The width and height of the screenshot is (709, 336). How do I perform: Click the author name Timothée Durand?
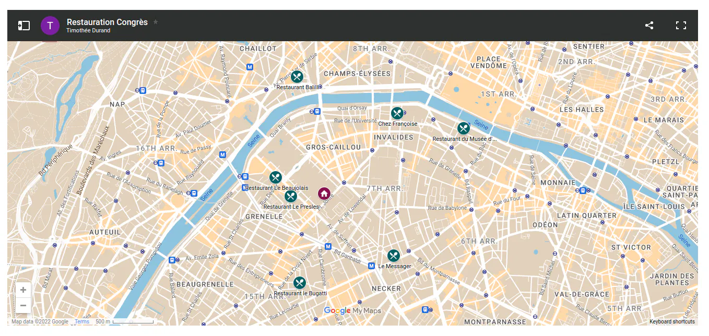88,30
